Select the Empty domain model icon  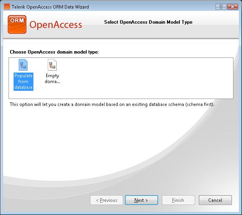point(52,65)
